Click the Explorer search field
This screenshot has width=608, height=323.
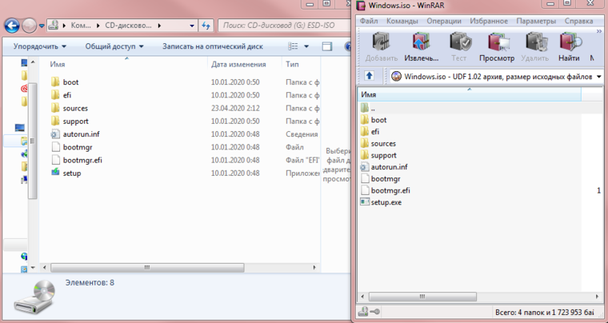pos(284,26)
